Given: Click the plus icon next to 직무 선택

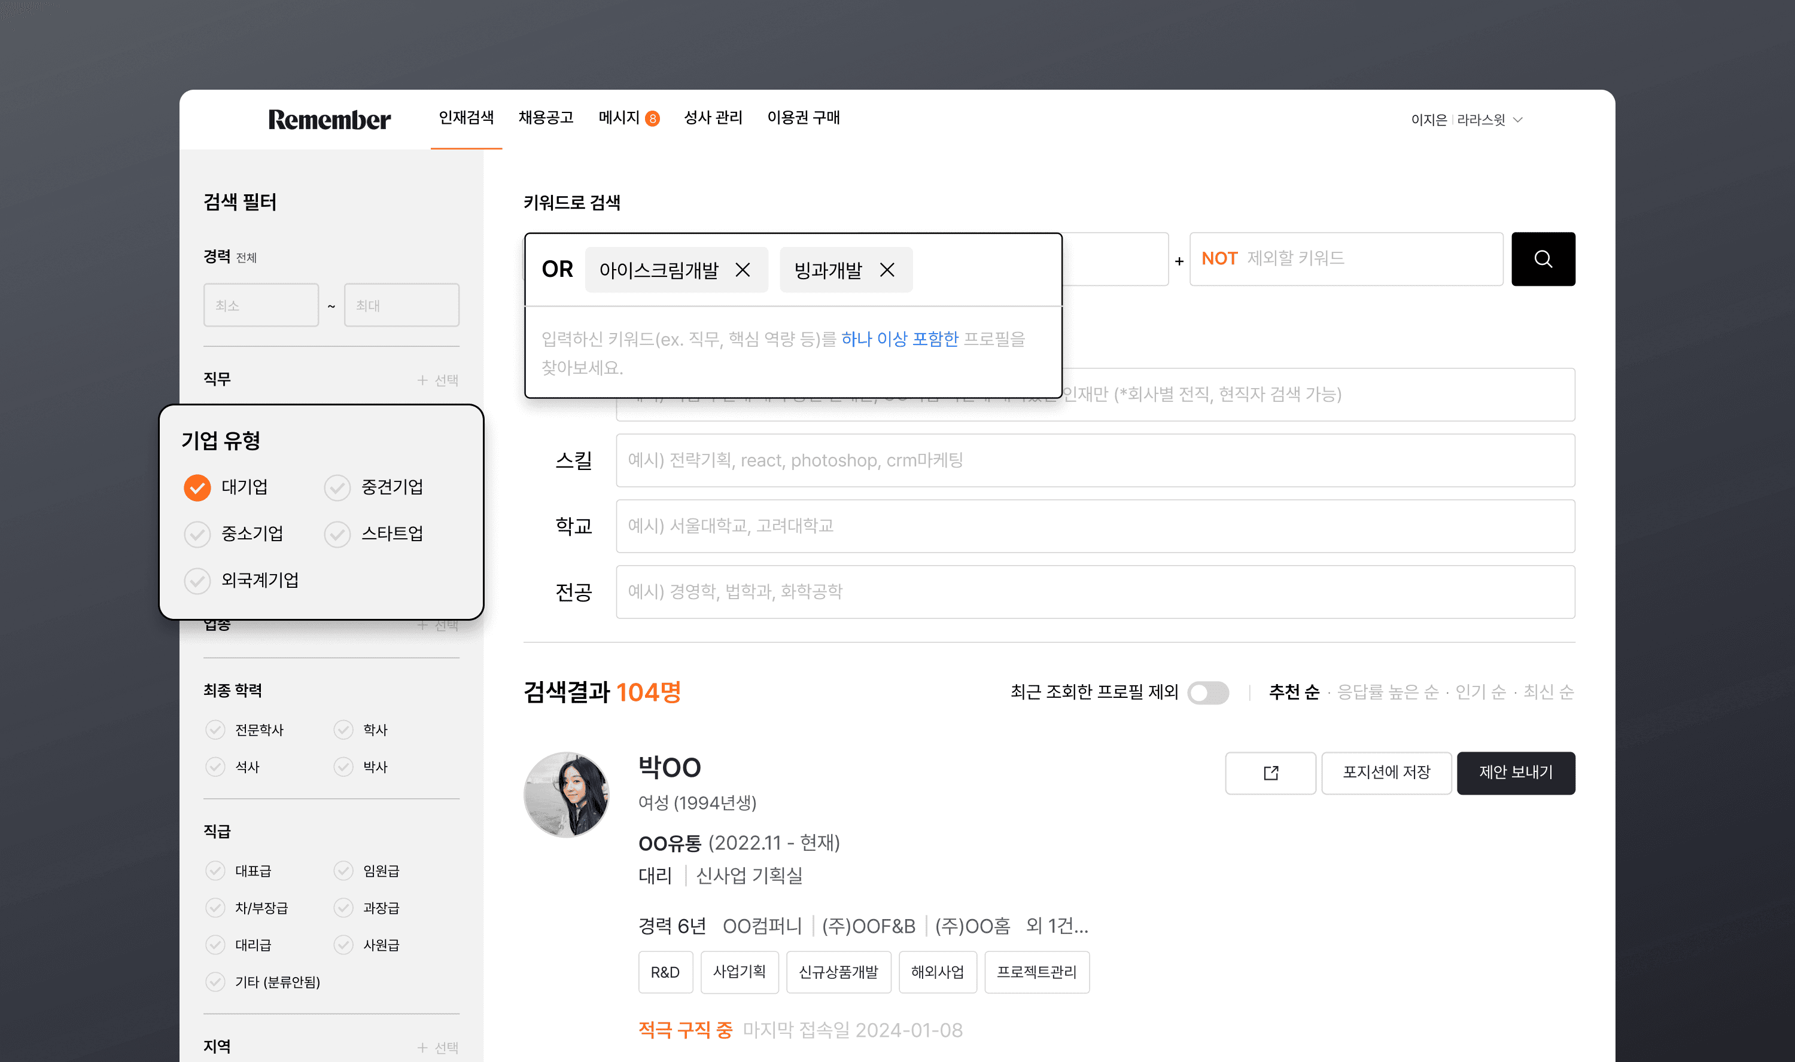Looking at the screenshot, I should pos(422,380).
